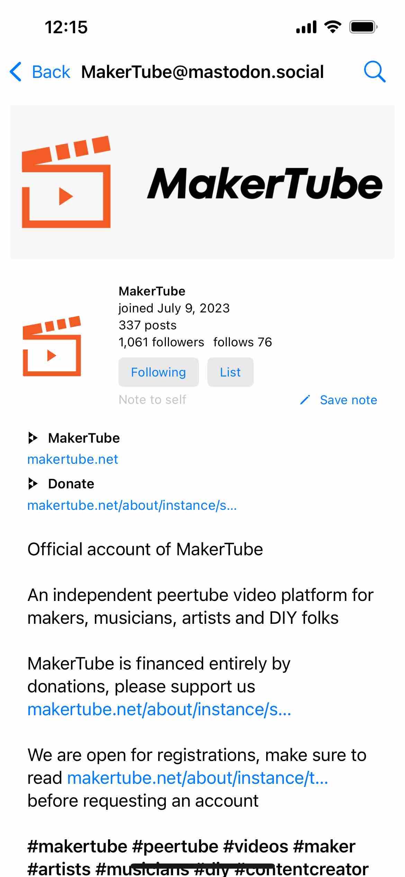View the 1,061 followers list
This screenshot has width=405, height=877.
[x=161, y=342]
